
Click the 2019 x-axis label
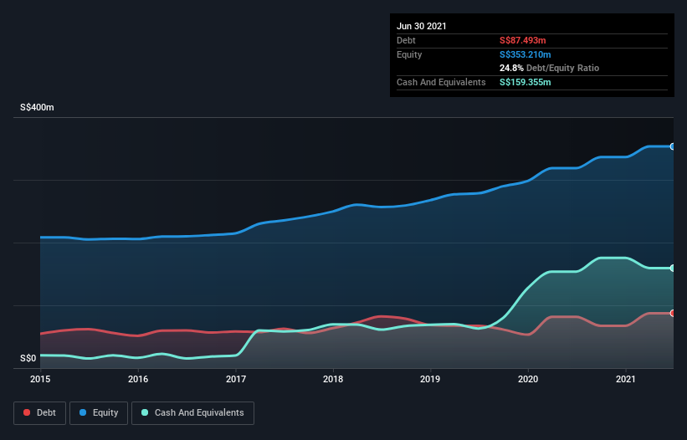pos(430,379)
